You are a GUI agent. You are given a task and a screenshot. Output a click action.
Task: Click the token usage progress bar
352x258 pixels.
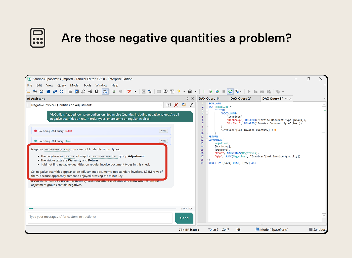(x=102, y=208)
